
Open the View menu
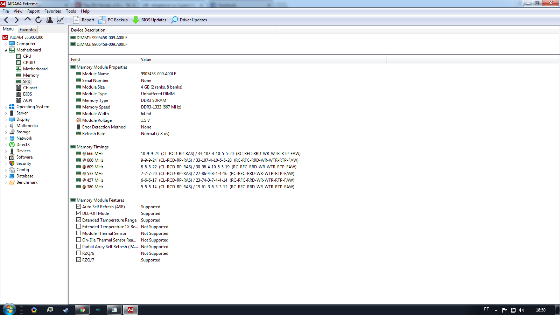(x=18, y=11)
